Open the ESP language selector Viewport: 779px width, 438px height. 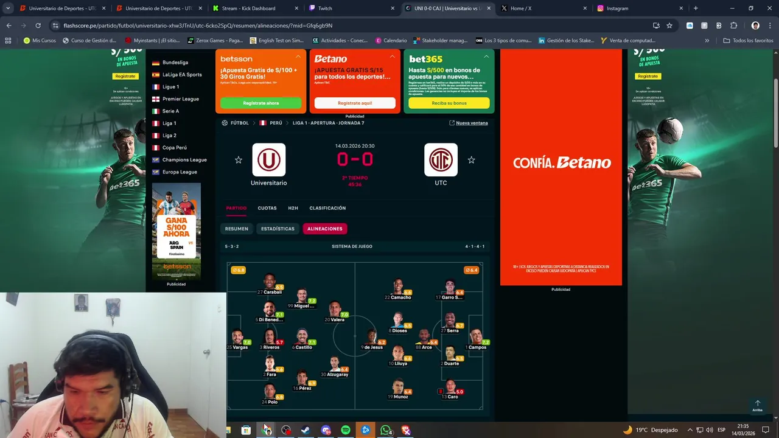tap(722, 430)
